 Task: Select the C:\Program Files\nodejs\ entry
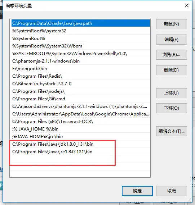(x=81, y=91)
